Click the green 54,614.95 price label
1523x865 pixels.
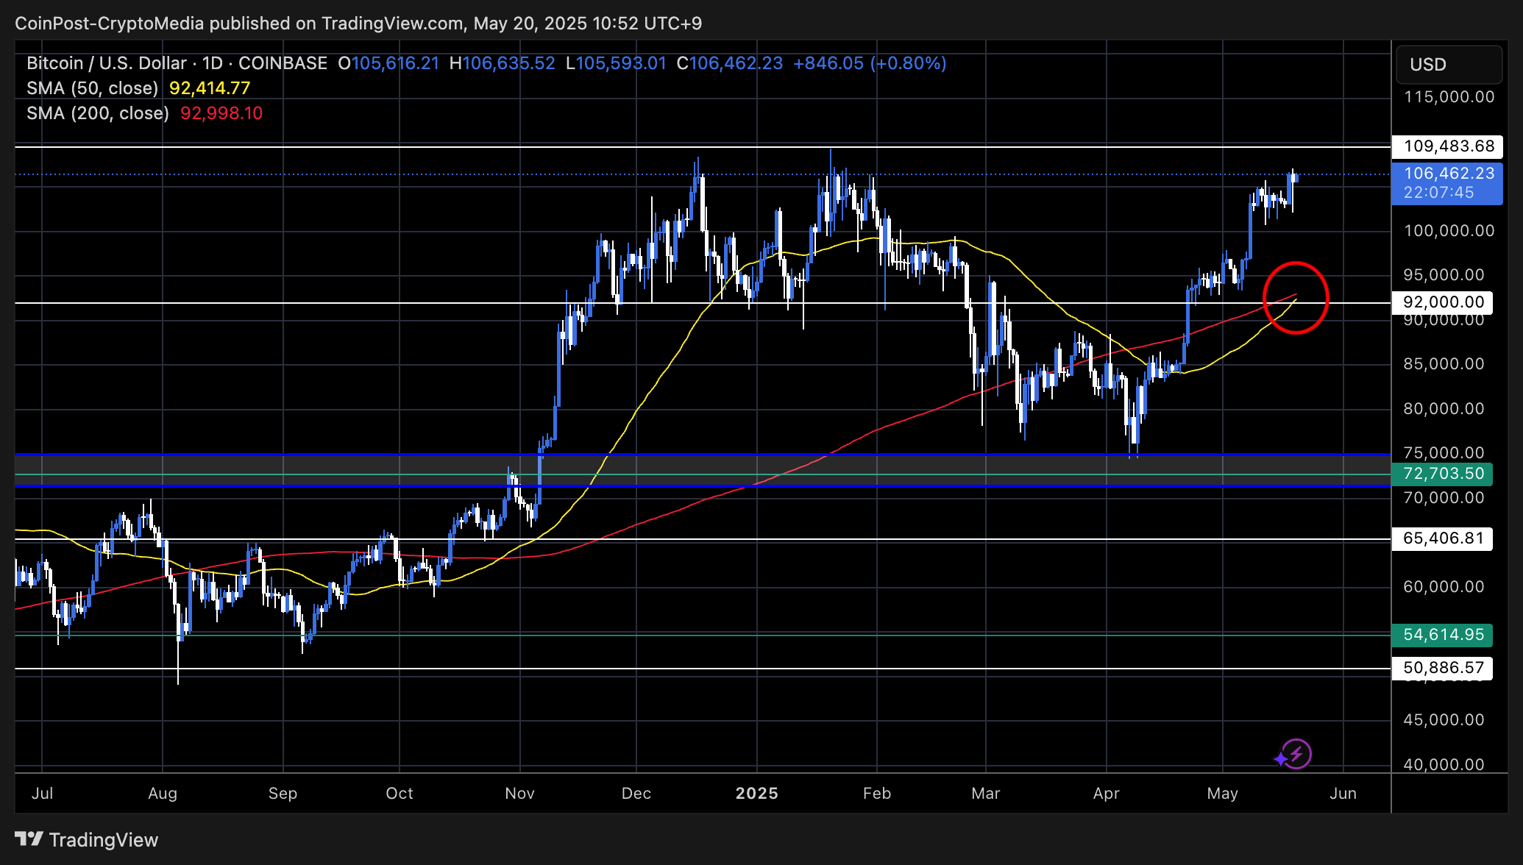click(1442, 635)
